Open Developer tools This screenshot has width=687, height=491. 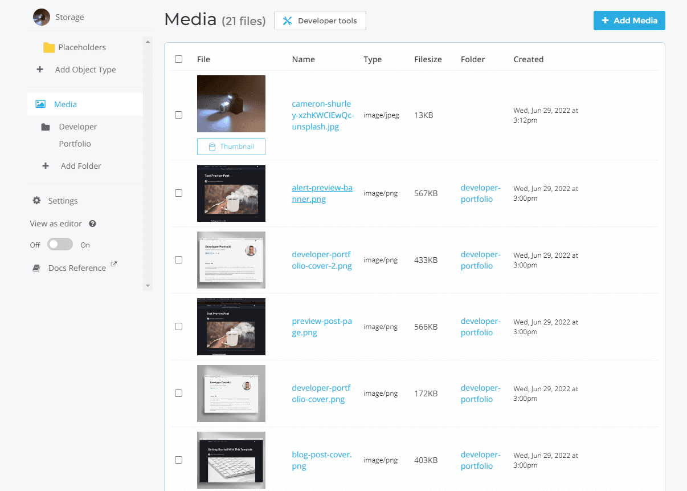(320, 21)
